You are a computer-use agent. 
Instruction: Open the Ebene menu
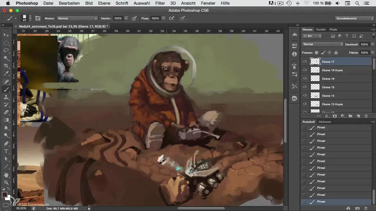pos(104,3)
